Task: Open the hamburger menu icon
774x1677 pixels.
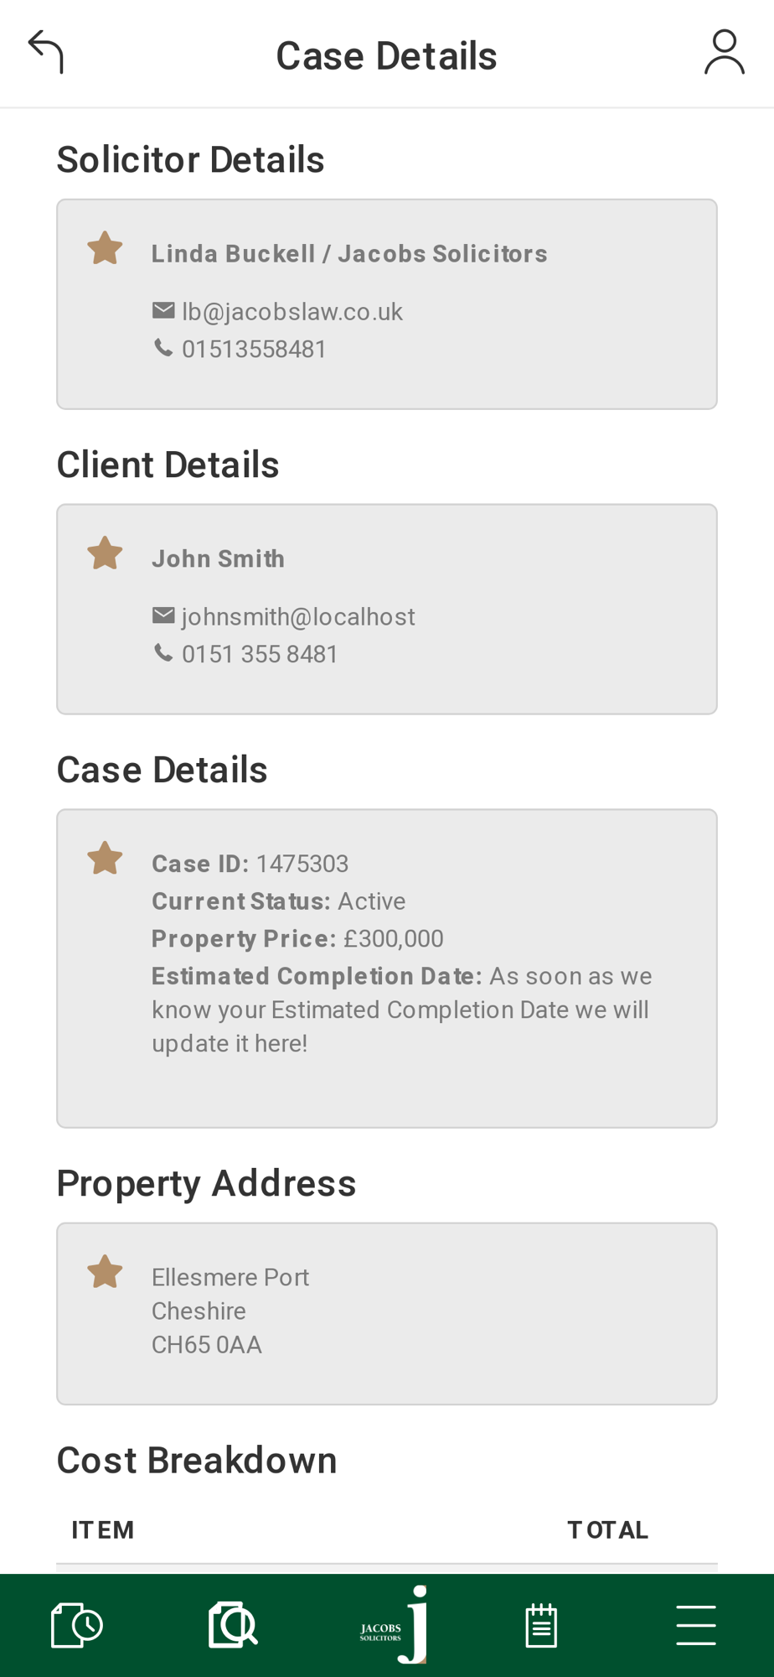Action: pos(696,1625)
